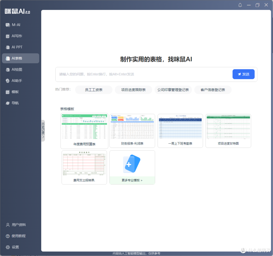Go to the AI绘图 menu item

pyautogui.click(x=20, y=69)
